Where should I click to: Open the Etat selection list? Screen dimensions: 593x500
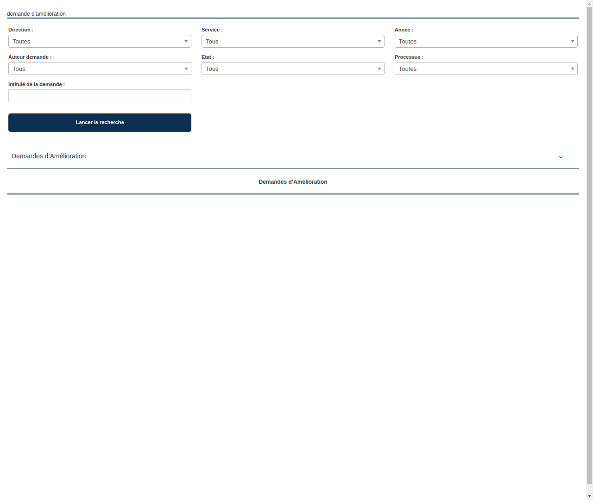(293, 69)
